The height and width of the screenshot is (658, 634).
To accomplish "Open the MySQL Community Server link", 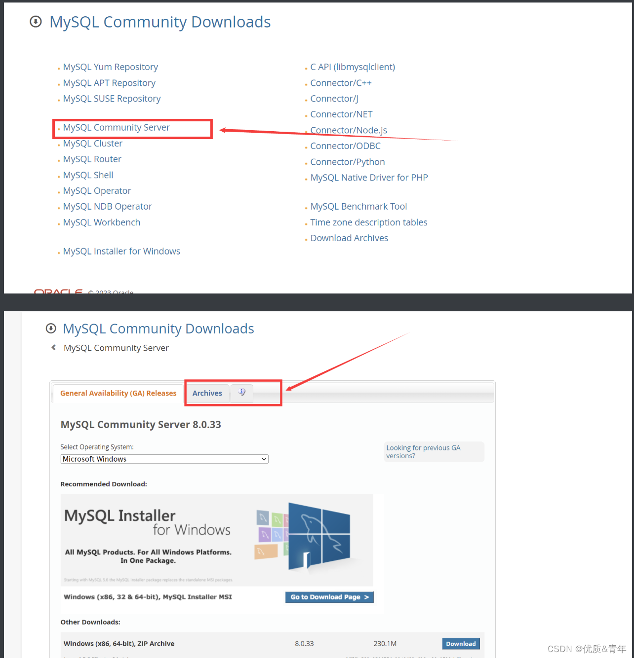I will point(116,127).
